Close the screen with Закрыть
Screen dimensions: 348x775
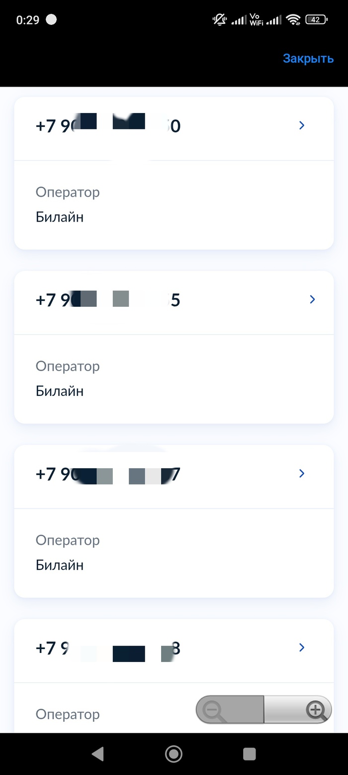point(308,58)
